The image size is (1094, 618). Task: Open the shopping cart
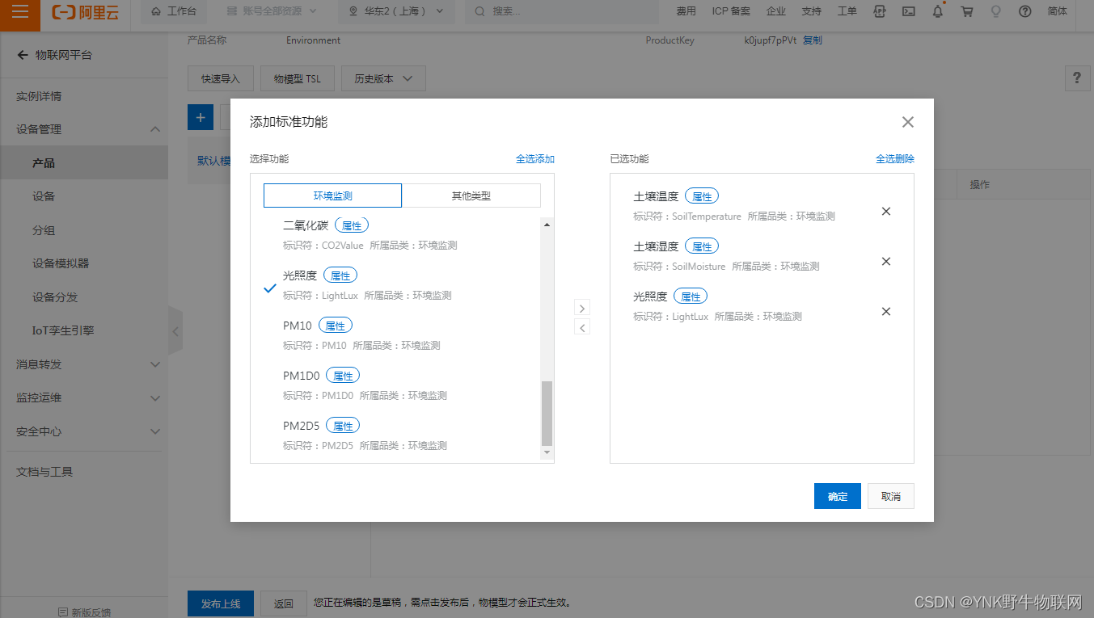[x=967, y=11]
